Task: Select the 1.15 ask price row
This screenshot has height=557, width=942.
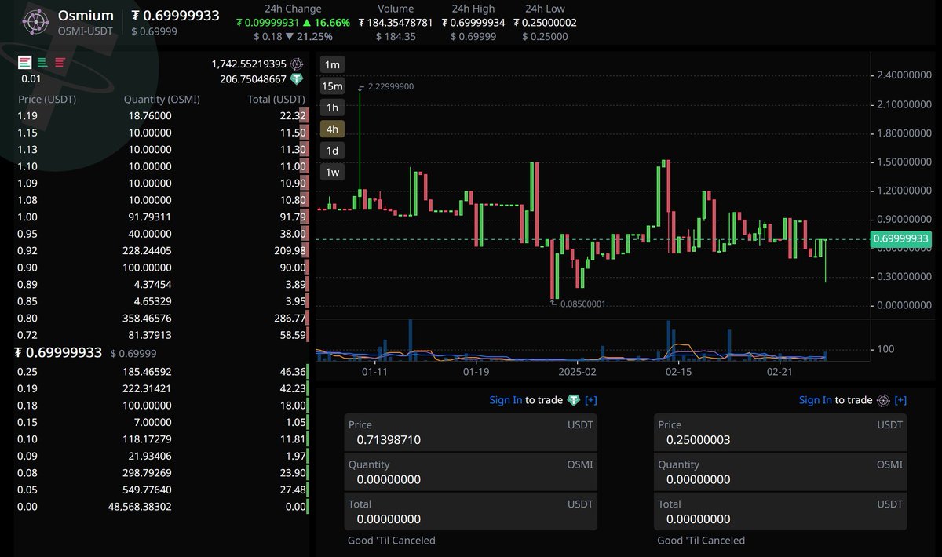Action: point(163,133)
